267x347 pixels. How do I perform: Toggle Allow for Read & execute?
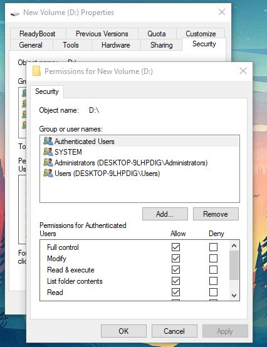pos(175,269)
